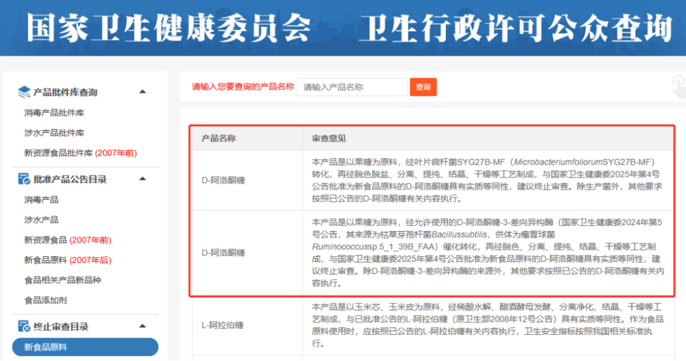Click the 终止审查目录 section icon

tap(24, 327)
